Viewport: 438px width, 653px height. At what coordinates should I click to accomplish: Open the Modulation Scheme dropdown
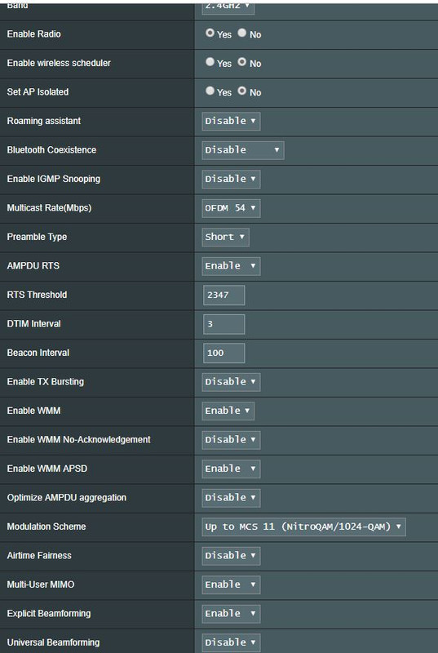[303, 526]
